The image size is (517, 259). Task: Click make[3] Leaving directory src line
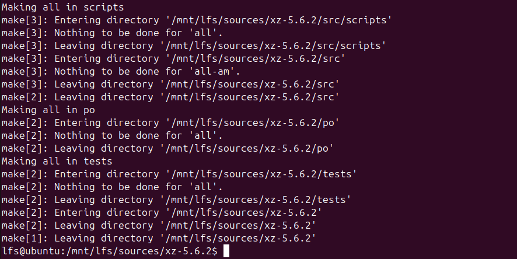(170, 84)
